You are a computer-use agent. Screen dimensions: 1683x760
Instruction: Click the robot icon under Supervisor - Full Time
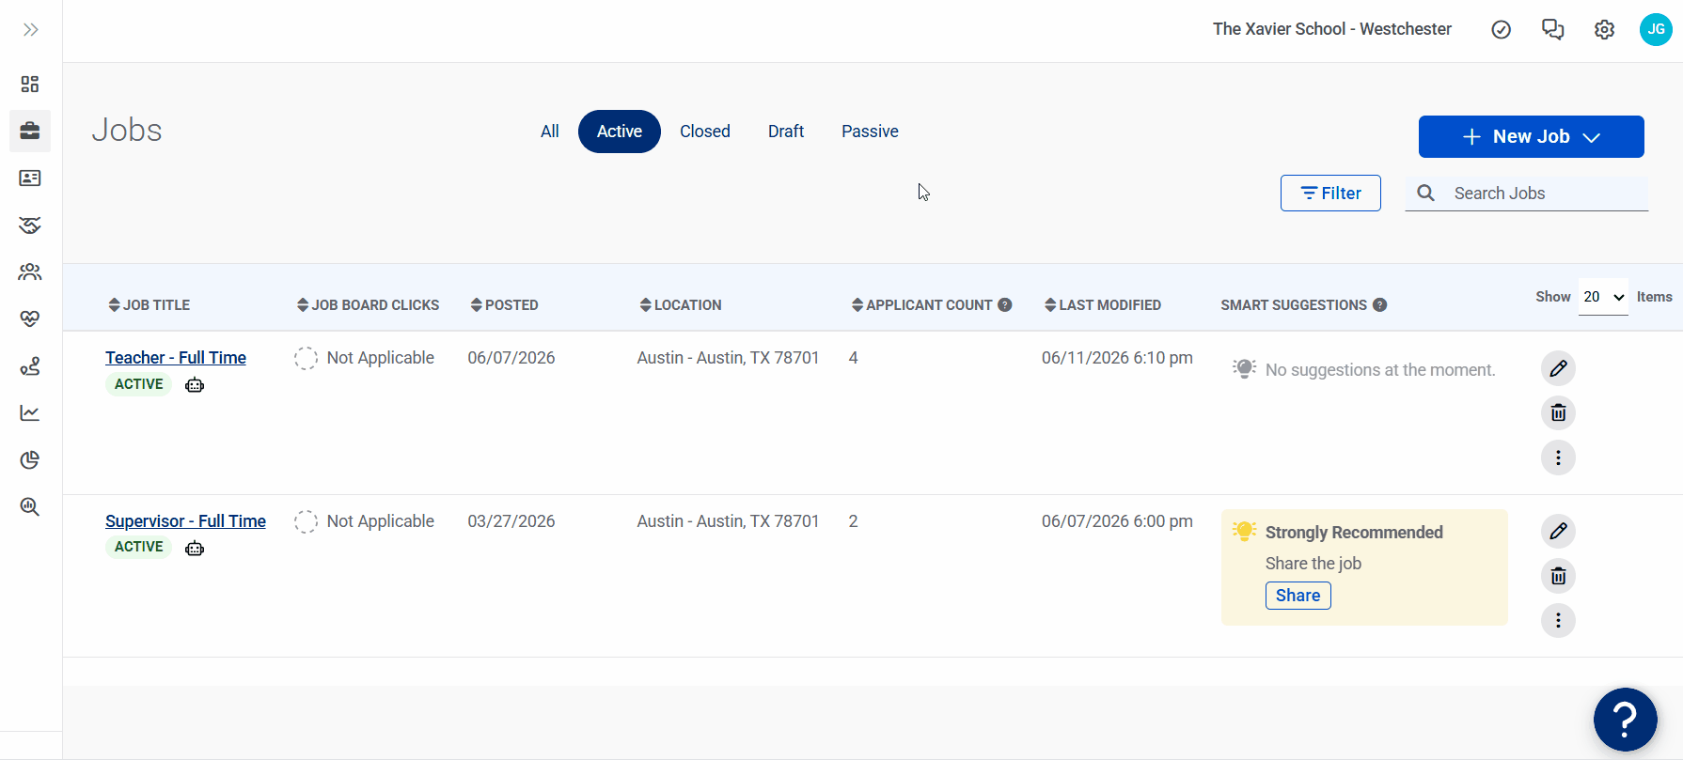[x=195, y=549]
